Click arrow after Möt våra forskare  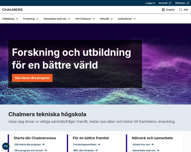[96, 150]
